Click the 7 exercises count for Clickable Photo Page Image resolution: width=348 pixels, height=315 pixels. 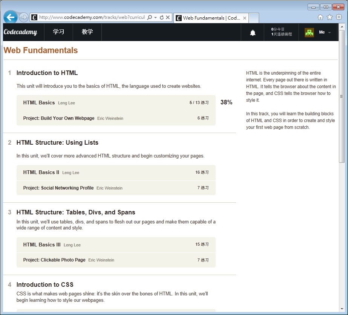coord(203,260)
